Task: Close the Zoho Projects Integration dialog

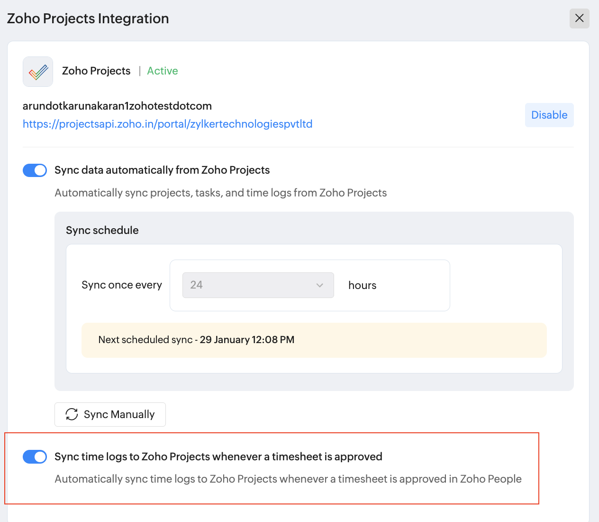Action: point(579,19)
